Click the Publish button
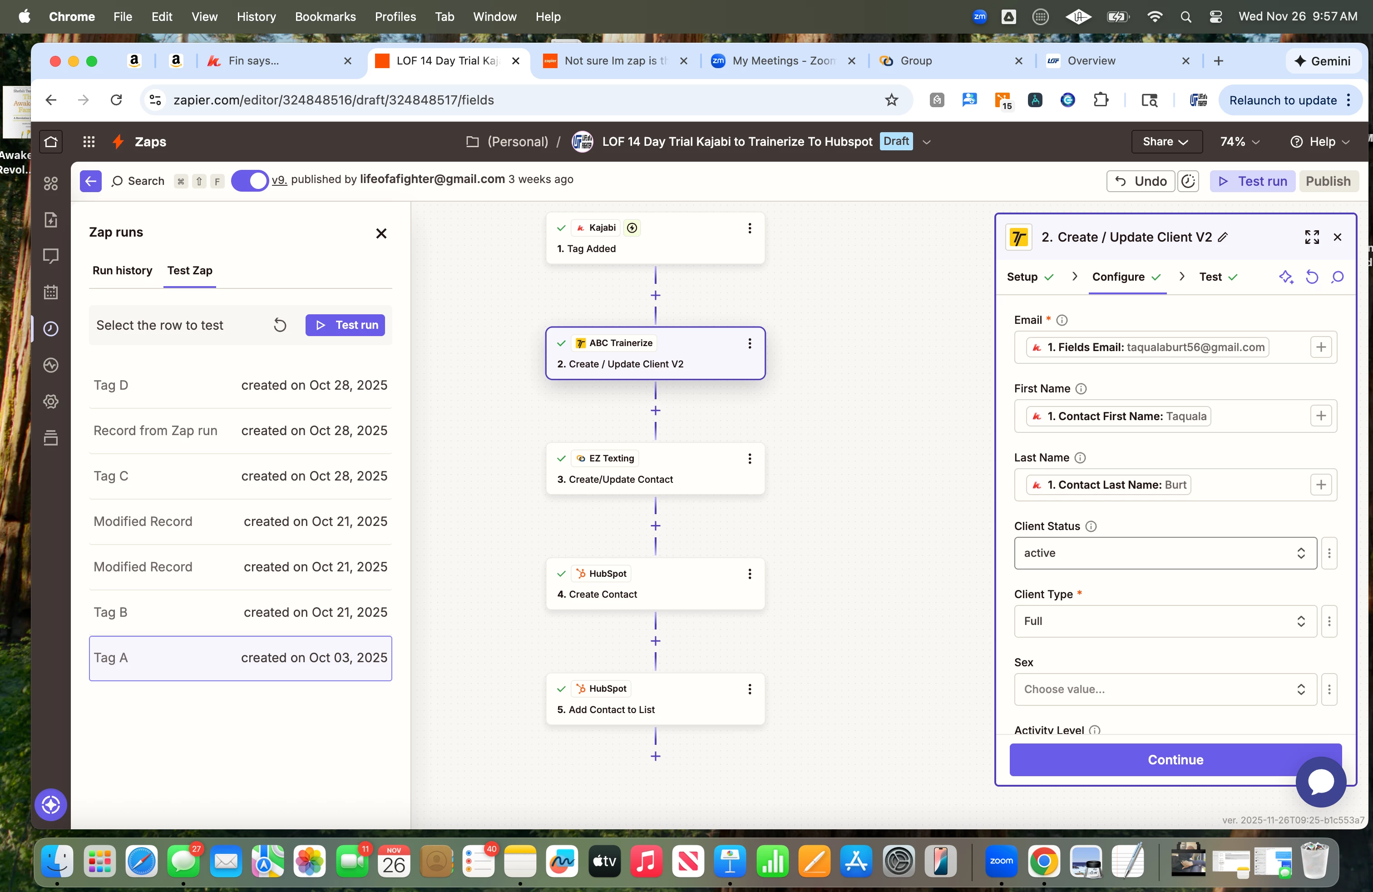This screenshot has height=892, width=1373. [x=1328, y=181]
